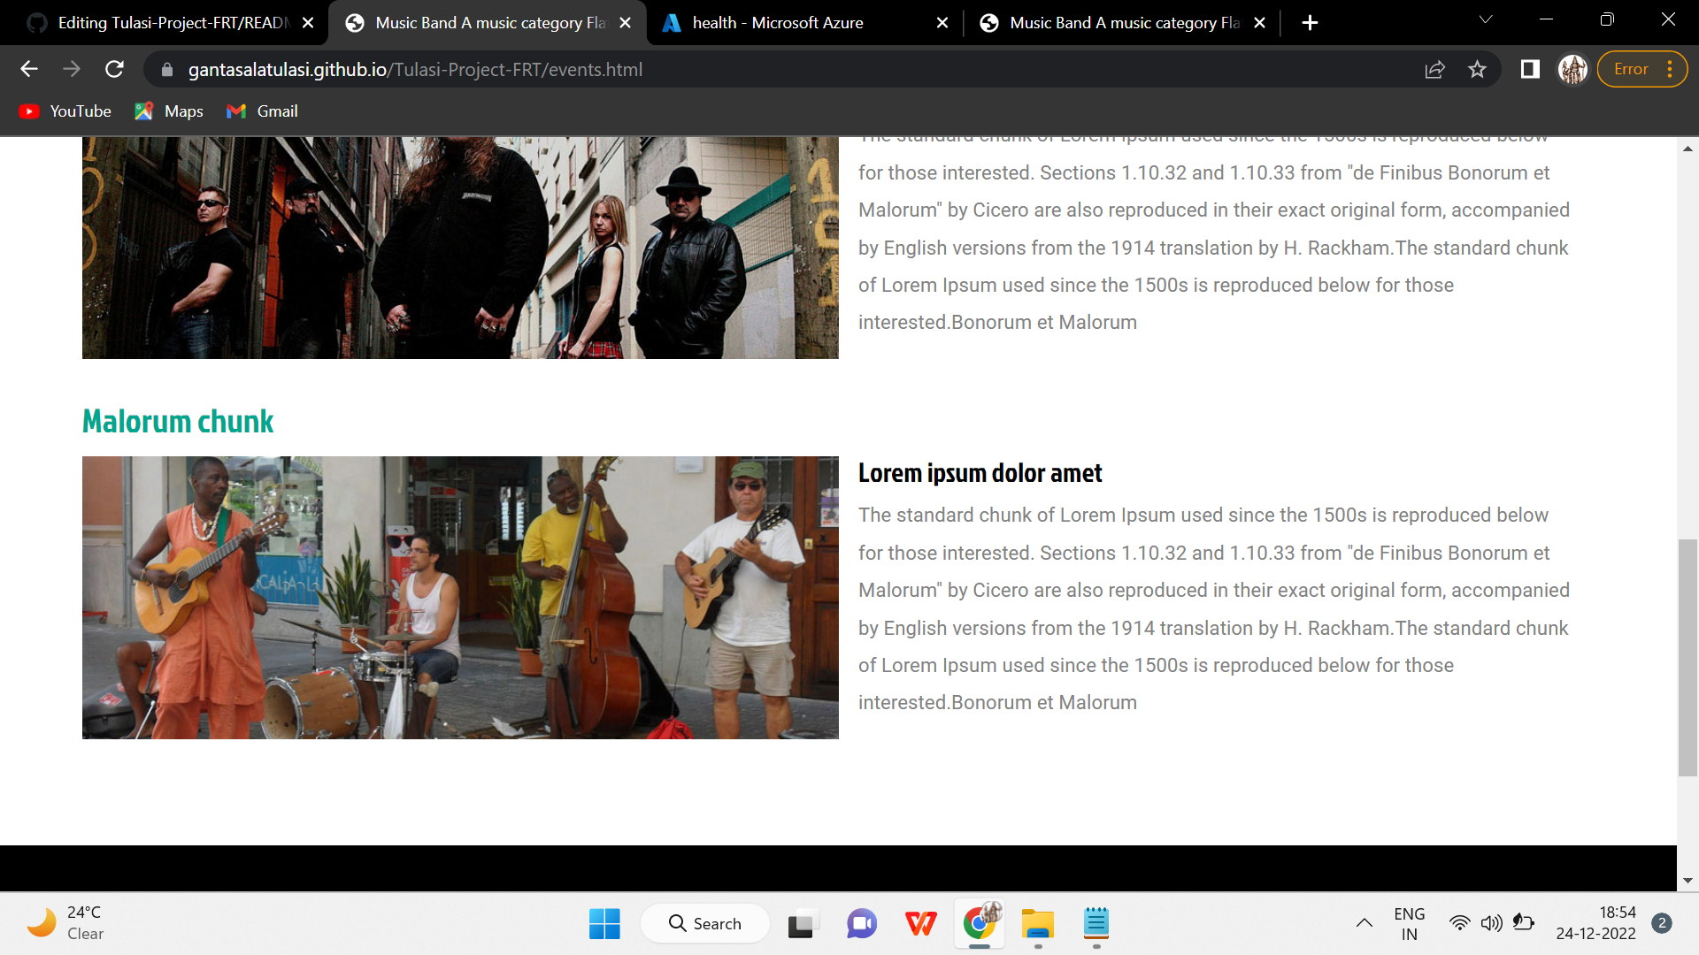Bookmark this page with star icon
Viewport: 1699px width, 955px height.
click(x=1477, y=69)
